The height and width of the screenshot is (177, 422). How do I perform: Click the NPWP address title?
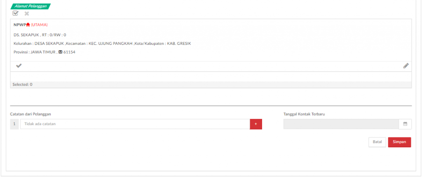[20, 25]
